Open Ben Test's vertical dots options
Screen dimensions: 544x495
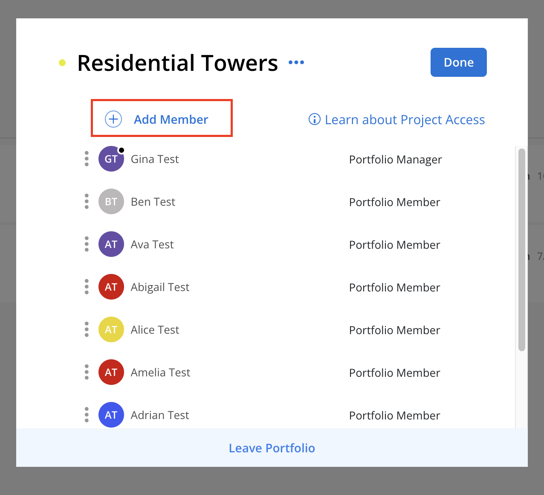click(87, 201)
